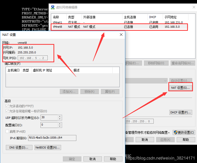The image size is (197, 163).
Task: Click 更改设置(C) button
Action: point(184,132)
